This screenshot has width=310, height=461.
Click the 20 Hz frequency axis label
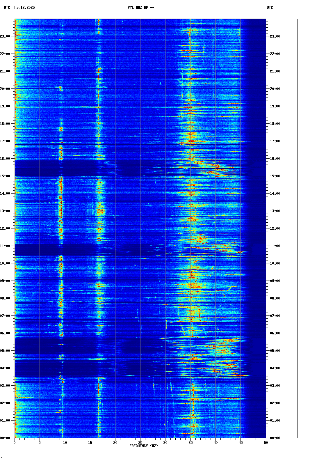pos(115,443)
